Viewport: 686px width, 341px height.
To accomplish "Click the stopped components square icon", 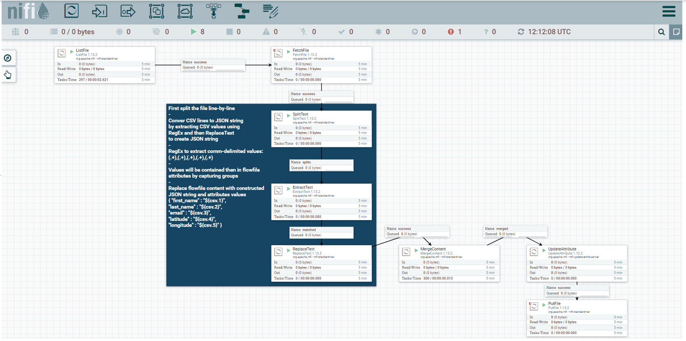I will (x=229, y=32).
